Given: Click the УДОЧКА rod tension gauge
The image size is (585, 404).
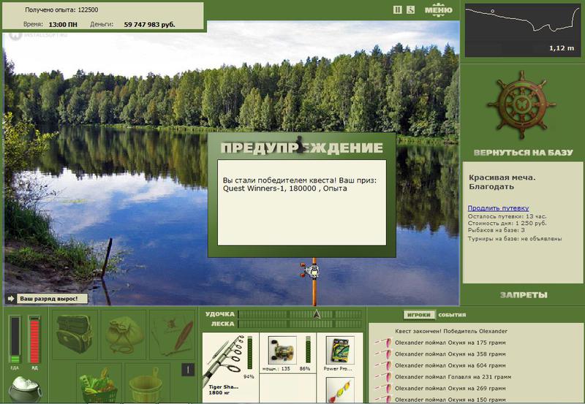Looking at the screenshot, I should (x=301, y=314).
